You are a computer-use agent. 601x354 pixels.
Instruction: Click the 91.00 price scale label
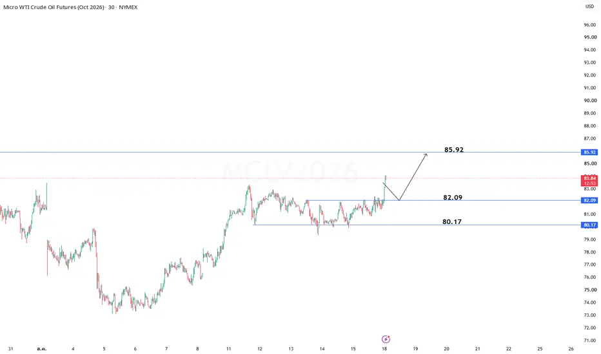coord(590,88)
